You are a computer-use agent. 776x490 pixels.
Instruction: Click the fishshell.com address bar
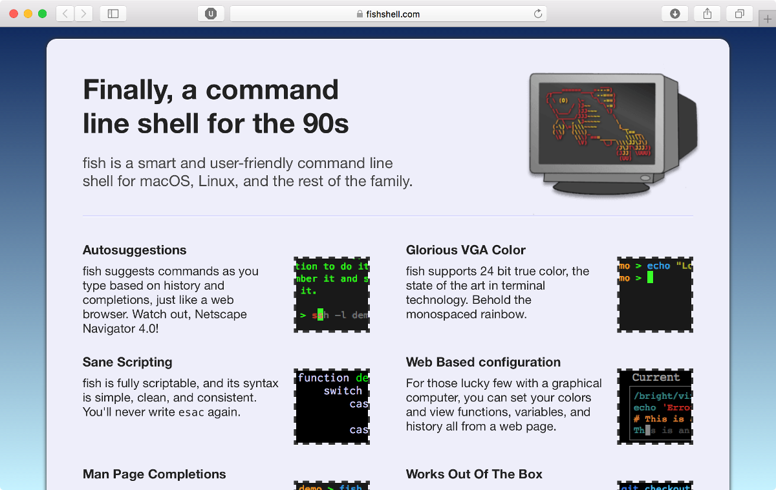[x=388, y=14]
